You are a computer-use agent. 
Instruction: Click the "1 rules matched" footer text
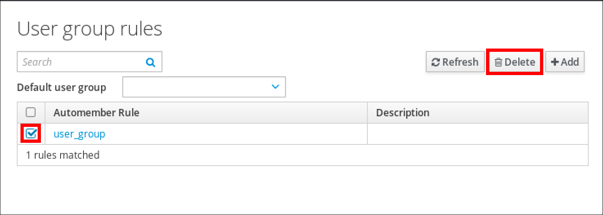[x=63, y=155]
